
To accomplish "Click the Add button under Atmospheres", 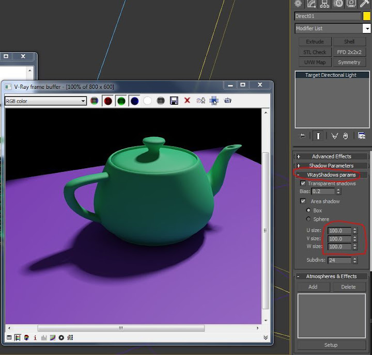I will point(313,287).
